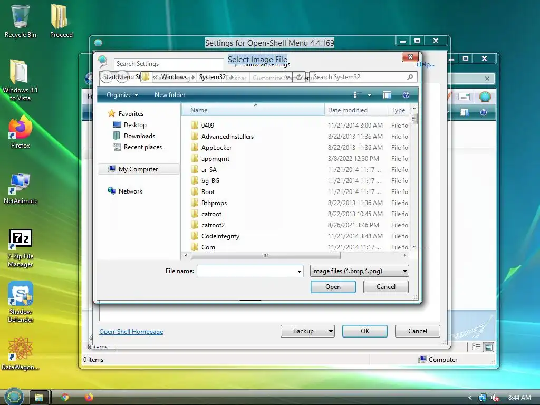The width and height of the screenshot is (540, 405).
Task: Refresh the System32 folder listing
Action: [300, 77]
